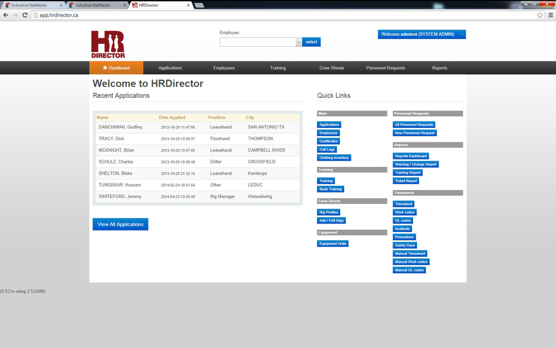Open the Add / Edit Rigs quick link

coord(331,221)
